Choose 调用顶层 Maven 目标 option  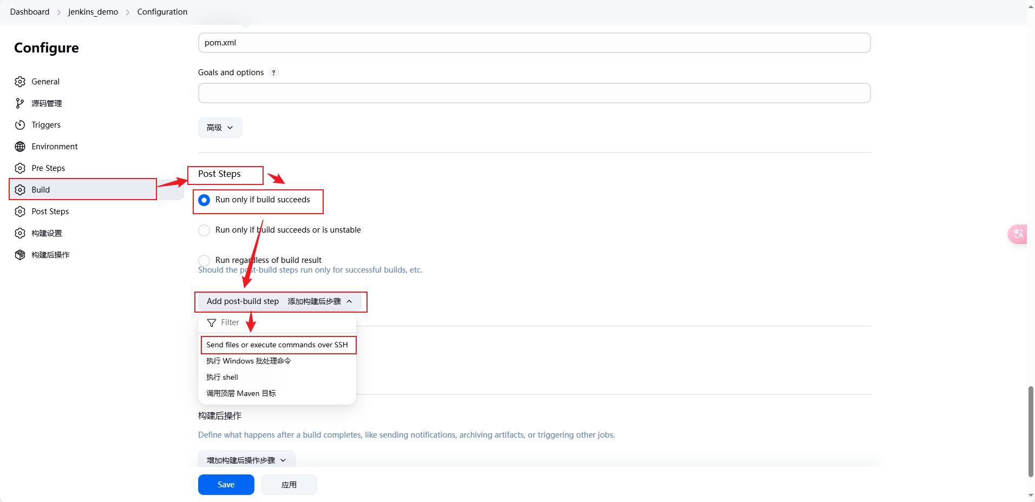(277, 393)
